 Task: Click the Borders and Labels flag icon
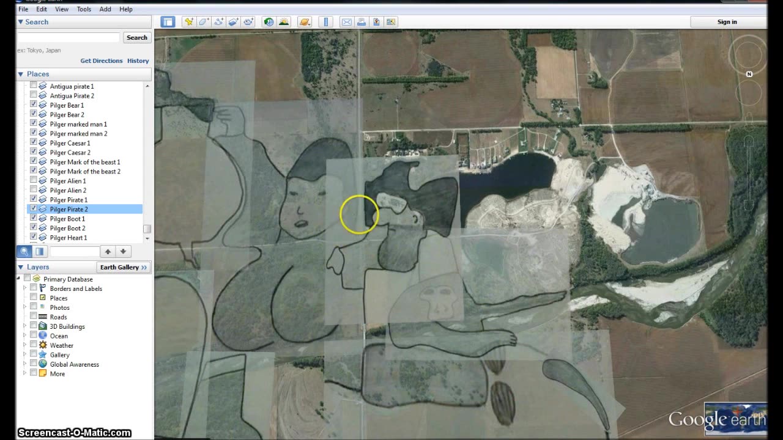(x=43, y=288)
